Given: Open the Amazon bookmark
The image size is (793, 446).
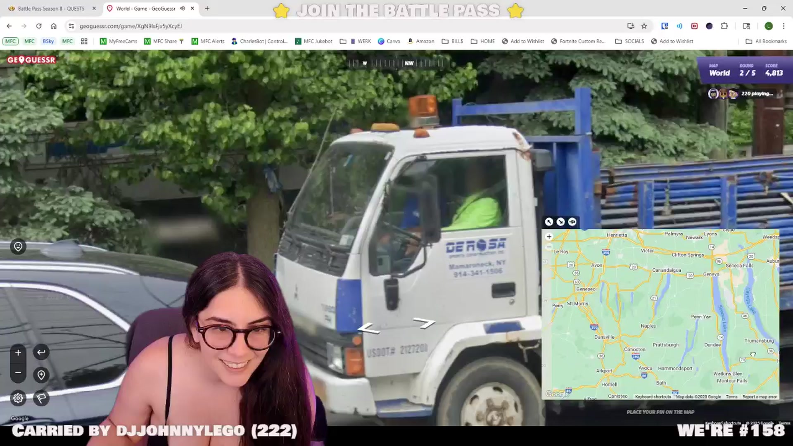Looking at the screenshot, I should coord(420,41).
